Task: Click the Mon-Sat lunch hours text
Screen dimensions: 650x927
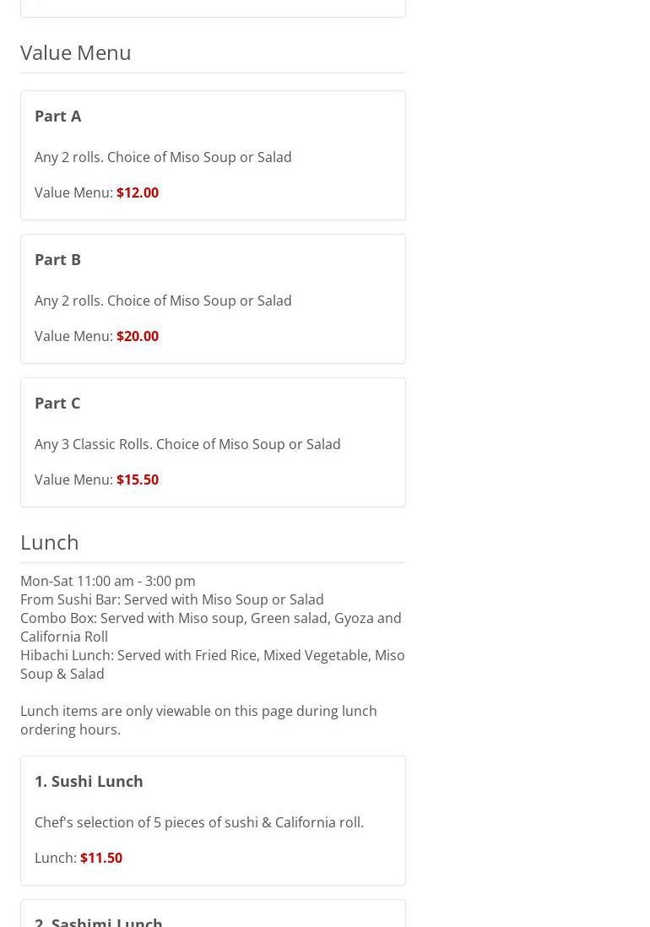Action: 108,581
